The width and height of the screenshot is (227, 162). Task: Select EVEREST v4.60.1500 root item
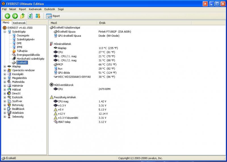point(20,28)
